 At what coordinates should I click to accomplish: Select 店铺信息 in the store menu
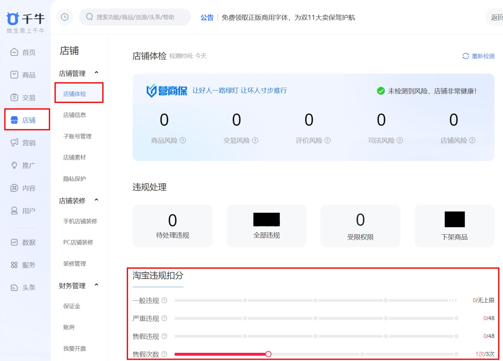pyautogui.click(x=74, y=115)
